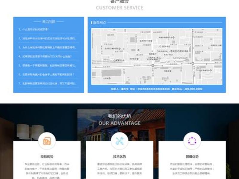
Task: Open FAQ question number 5
Action: (48, 65)
